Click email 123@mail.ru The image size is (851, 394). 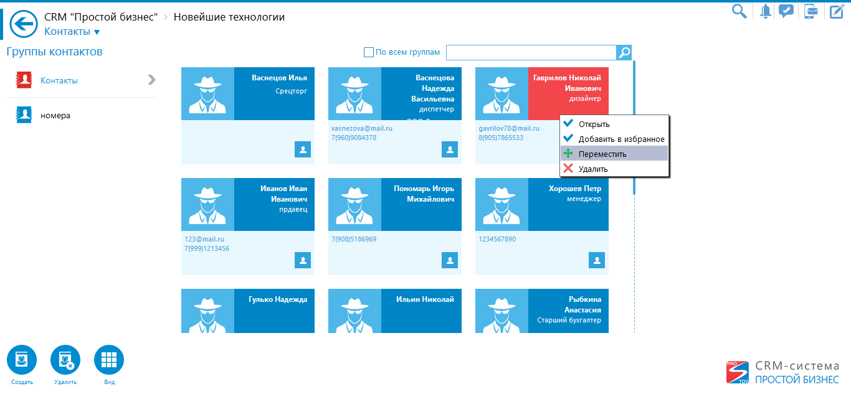coord(204,239)
